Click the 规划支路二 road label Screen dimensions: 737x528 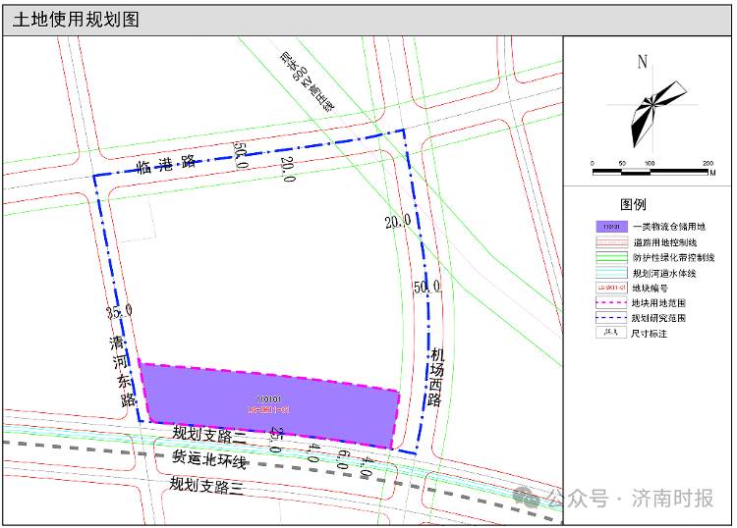pos(208,434)
